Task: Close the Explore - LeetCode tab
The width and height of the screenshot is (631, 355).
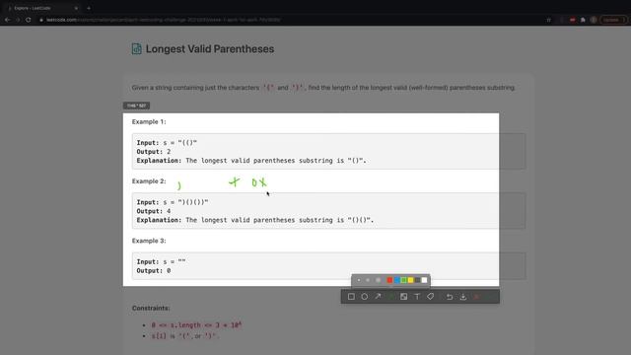Action: click(76, 8)
